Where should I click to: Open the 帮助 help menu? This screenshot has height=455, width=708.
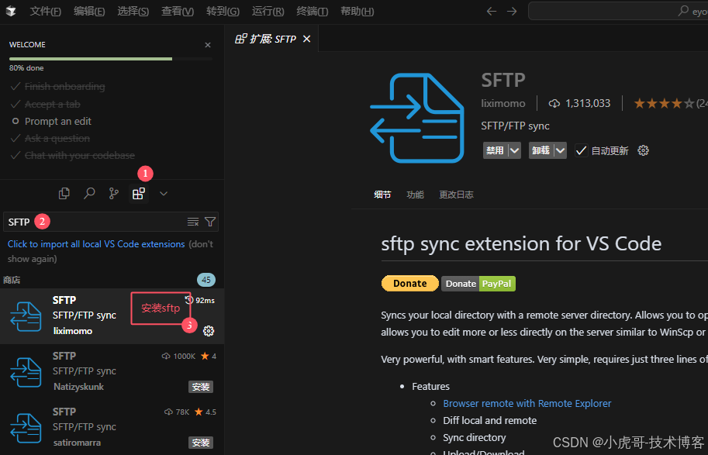click(357, 11)
